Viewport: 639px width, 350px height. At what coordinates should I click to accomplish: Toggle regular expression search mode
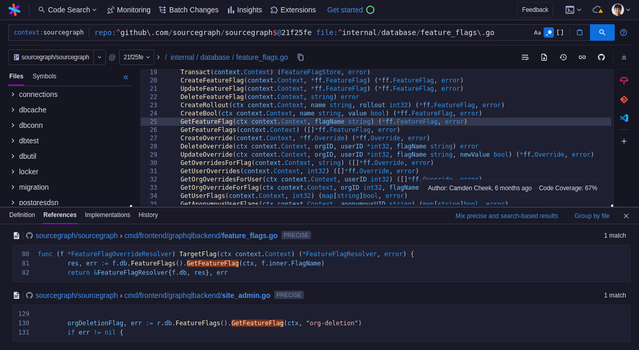549,32
